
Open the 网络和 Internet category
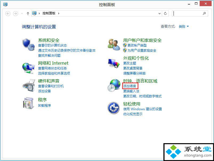tap(53, 63)
